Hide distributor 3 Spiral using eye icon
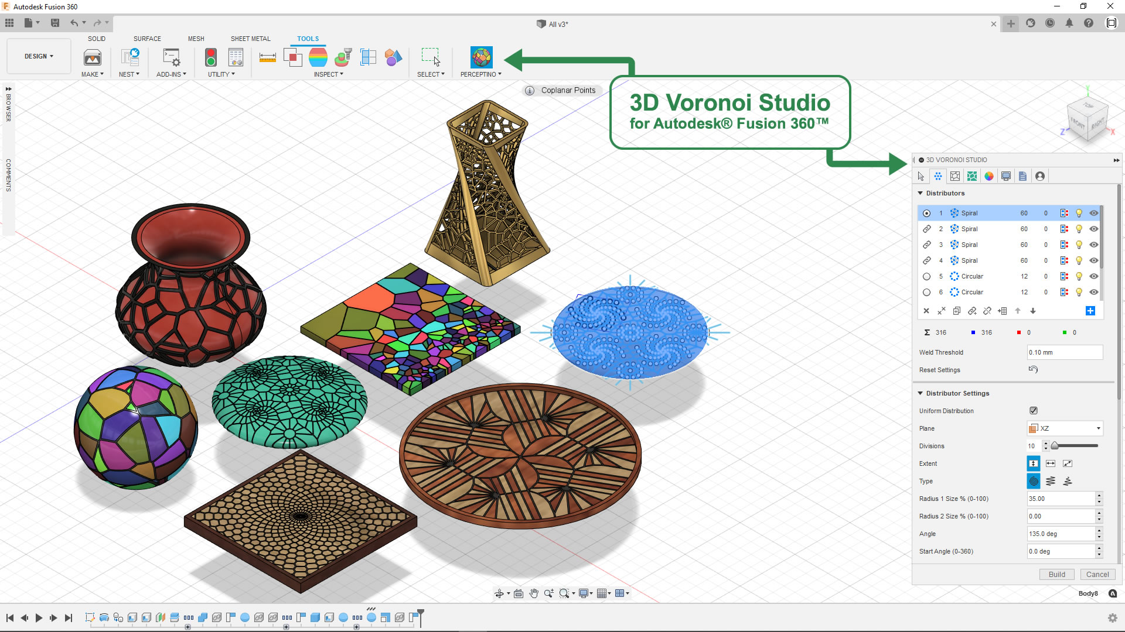The height and width of the screenshot is (632, 1125). pos(1093,245)
